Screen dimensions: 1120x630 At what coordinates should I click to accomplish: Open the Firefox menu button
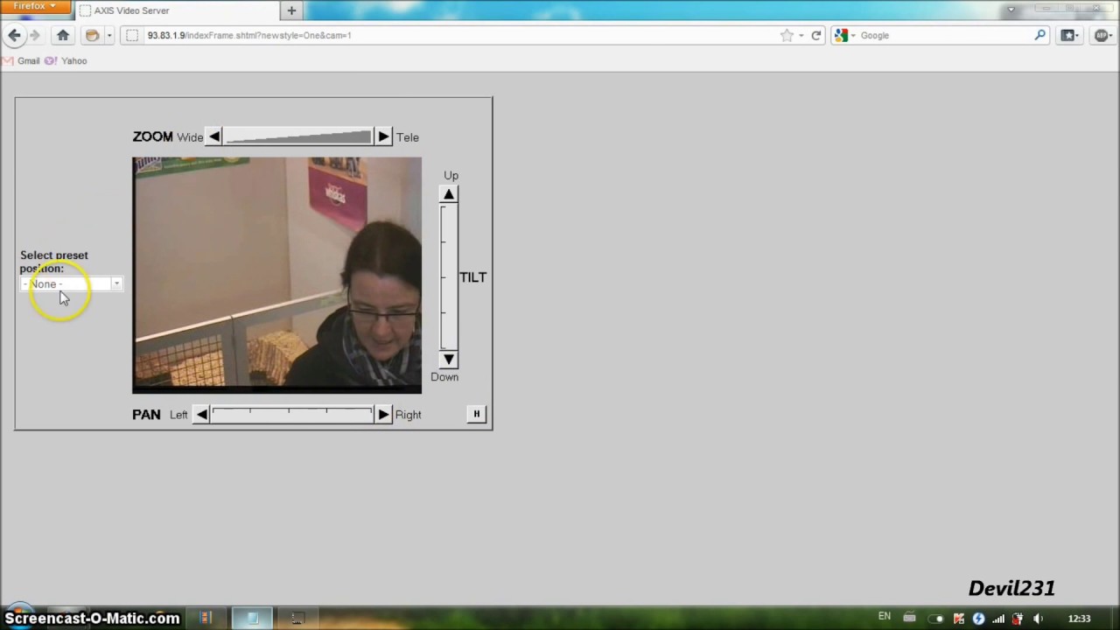tap(34, 6)
